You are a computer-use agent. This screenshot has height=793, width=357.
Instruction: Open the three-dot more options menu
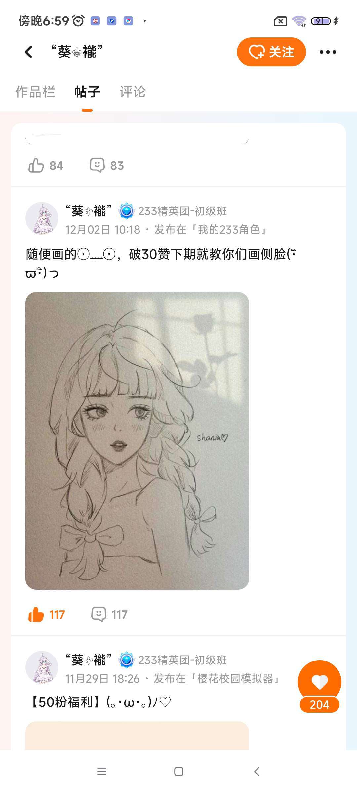click(x=328, y=52)
